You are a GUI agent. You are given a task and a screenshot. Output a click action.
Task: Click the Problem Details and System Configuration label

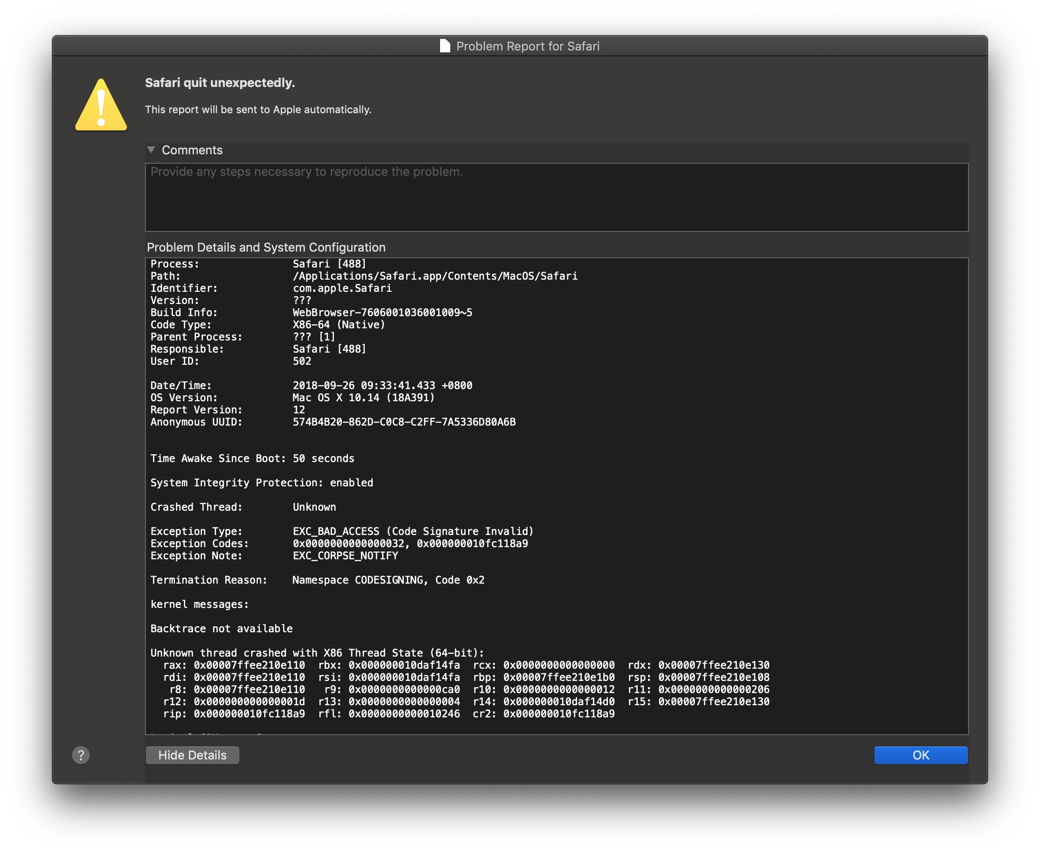pyautogui.click(x=266, y=247)
